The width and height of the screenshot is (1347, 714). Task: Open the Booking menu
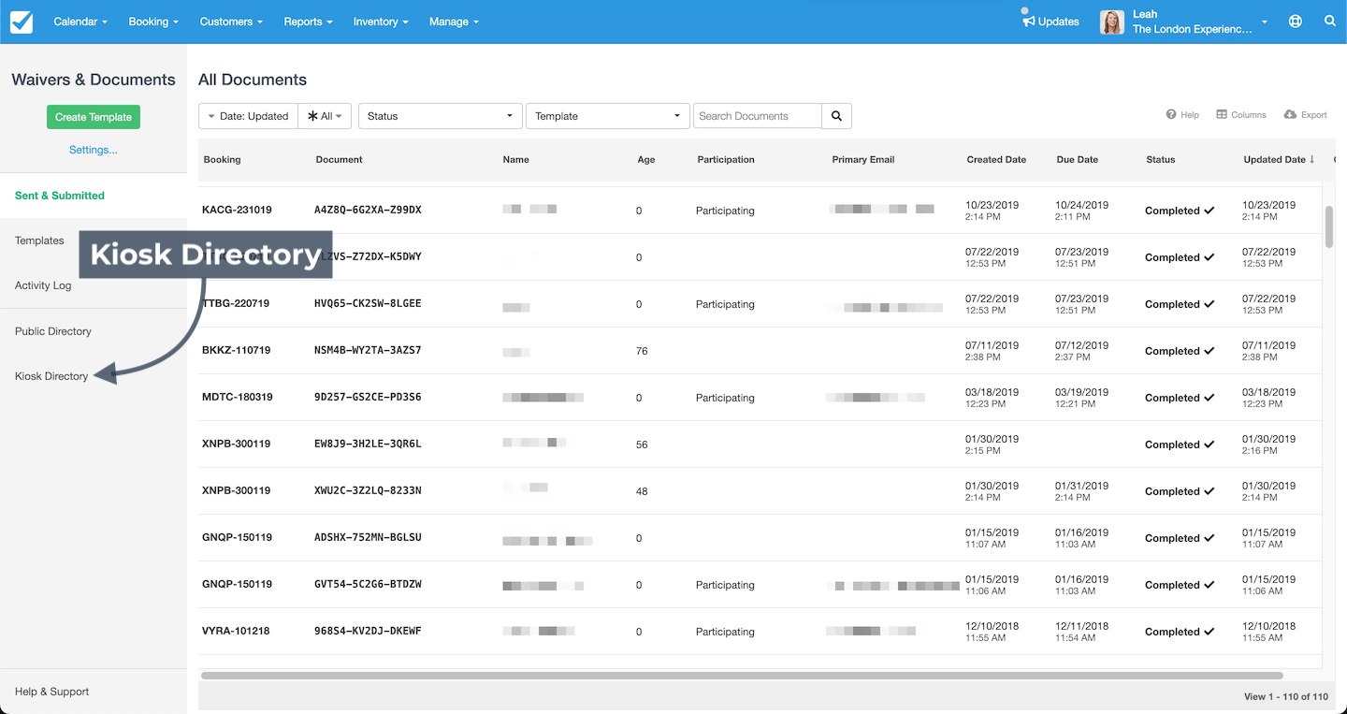[x=153, y=22]
